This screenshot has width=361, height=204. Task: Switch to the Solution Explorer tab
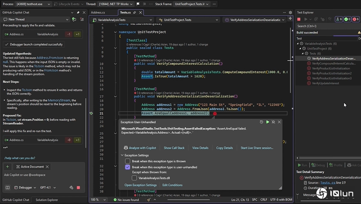click(46, 200)
